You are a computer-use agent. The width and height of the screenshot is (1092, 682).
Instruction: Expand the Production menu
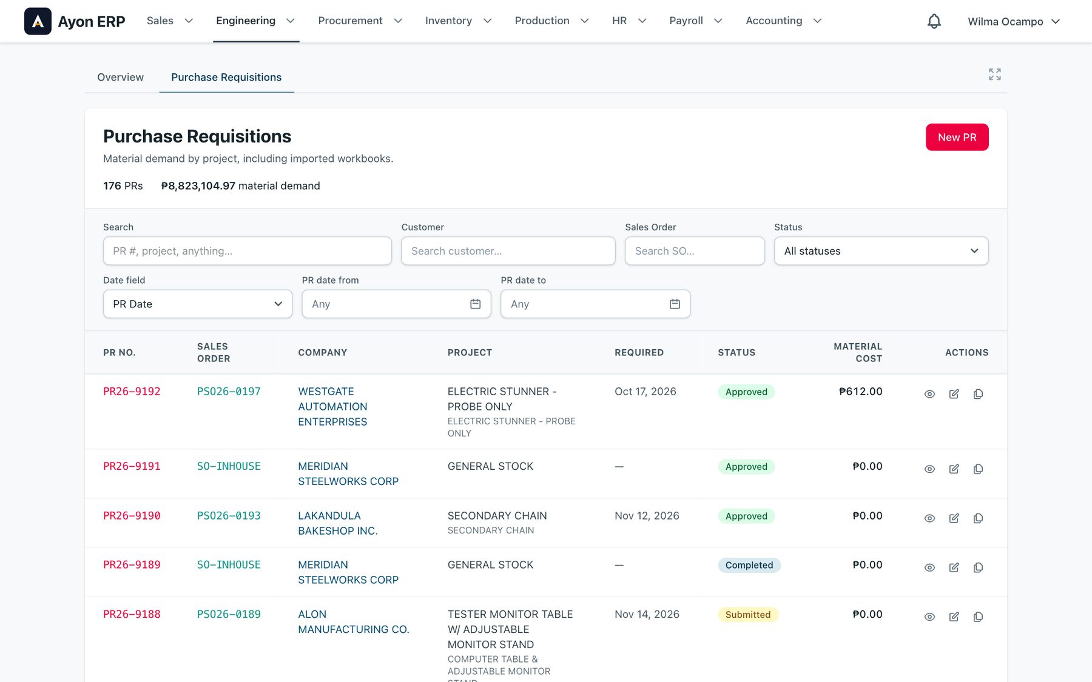[551, 21]
